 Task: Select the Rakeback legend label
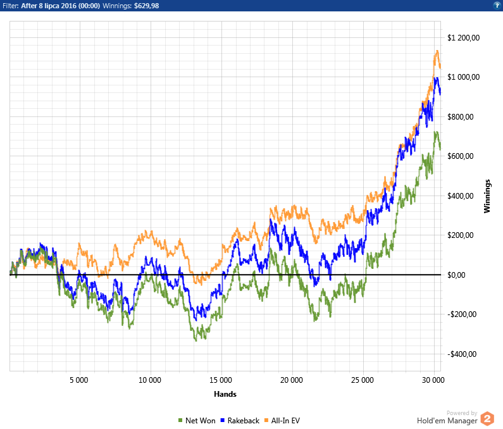click(x=243, y=421)
